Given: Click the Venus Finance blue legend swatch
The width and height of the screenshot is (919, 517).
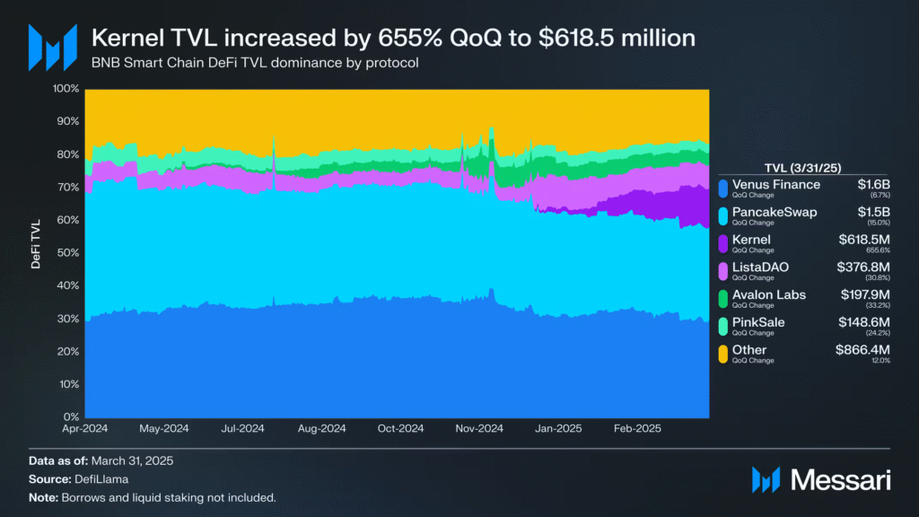Looking at the screenshot, I should click(723, 188).
